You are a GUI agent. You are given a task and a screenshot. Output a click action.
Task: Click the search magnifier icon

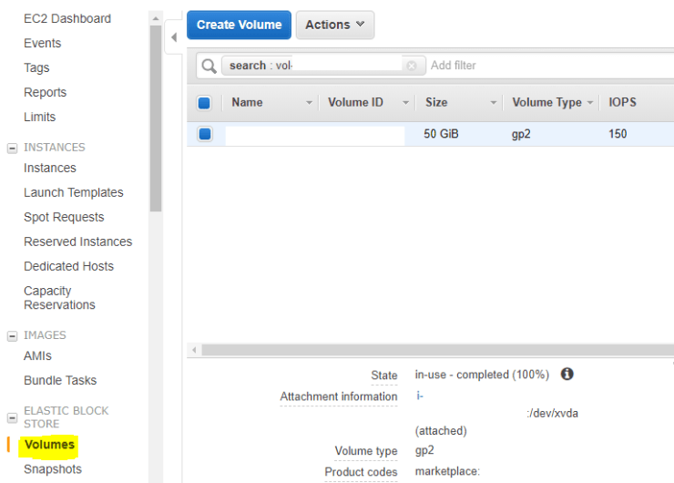point(209,66)
